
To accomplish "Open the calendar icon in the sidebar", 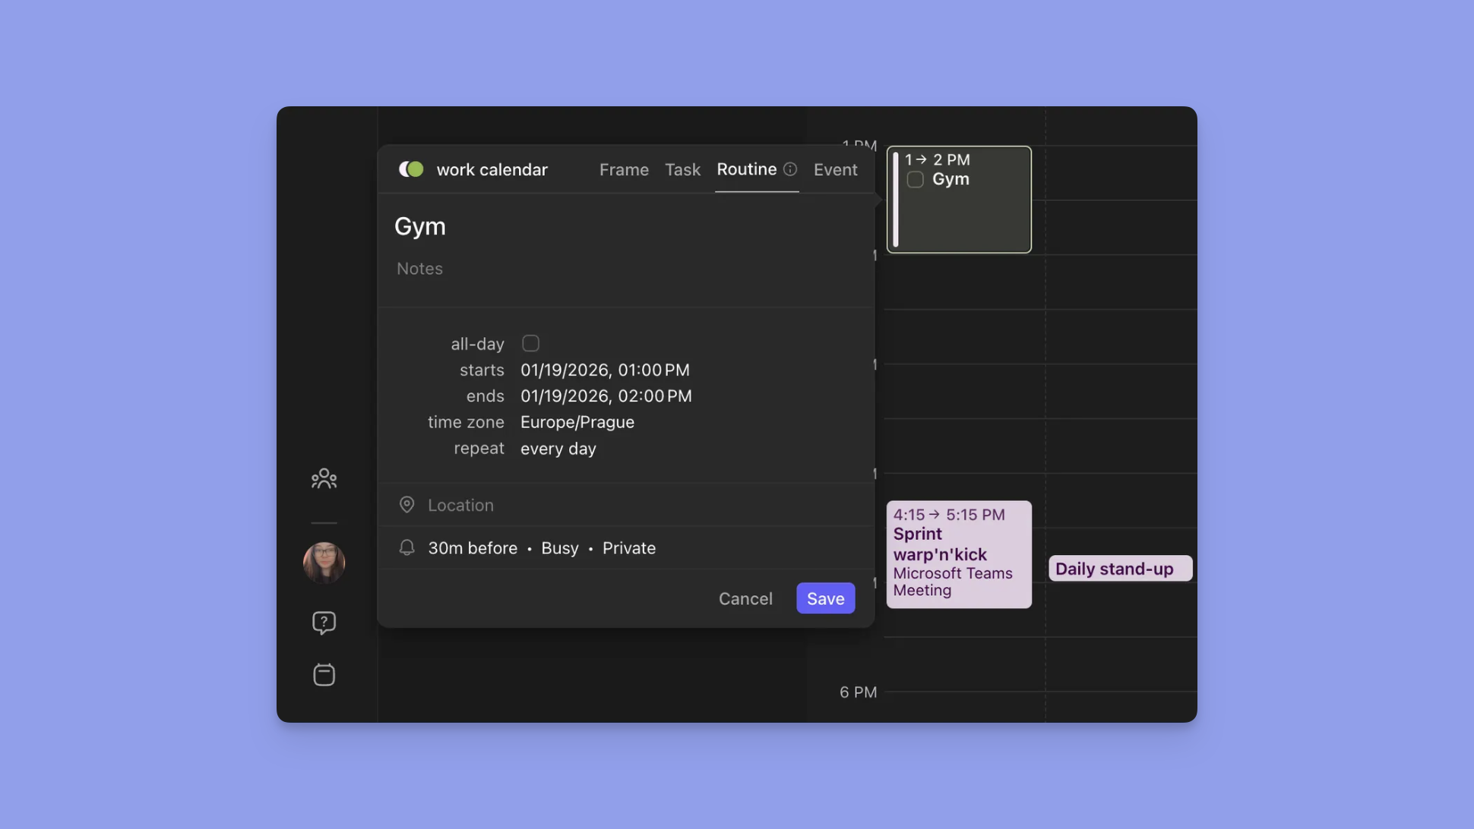I will [x=324, y=674].
